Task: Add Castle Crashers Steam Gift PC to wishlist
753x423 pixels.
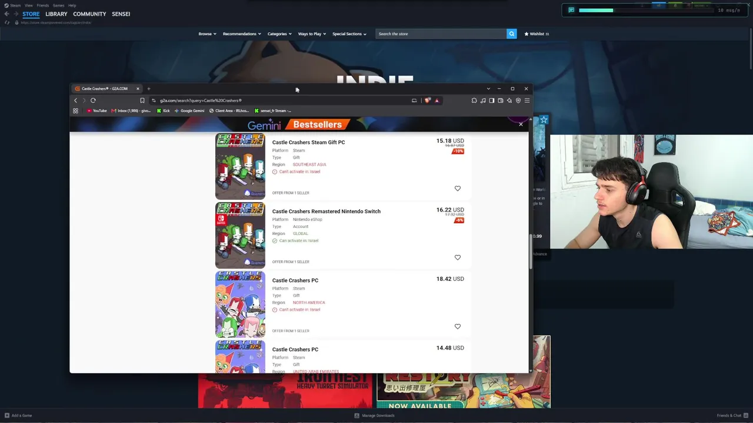Action: coord(458,189)
